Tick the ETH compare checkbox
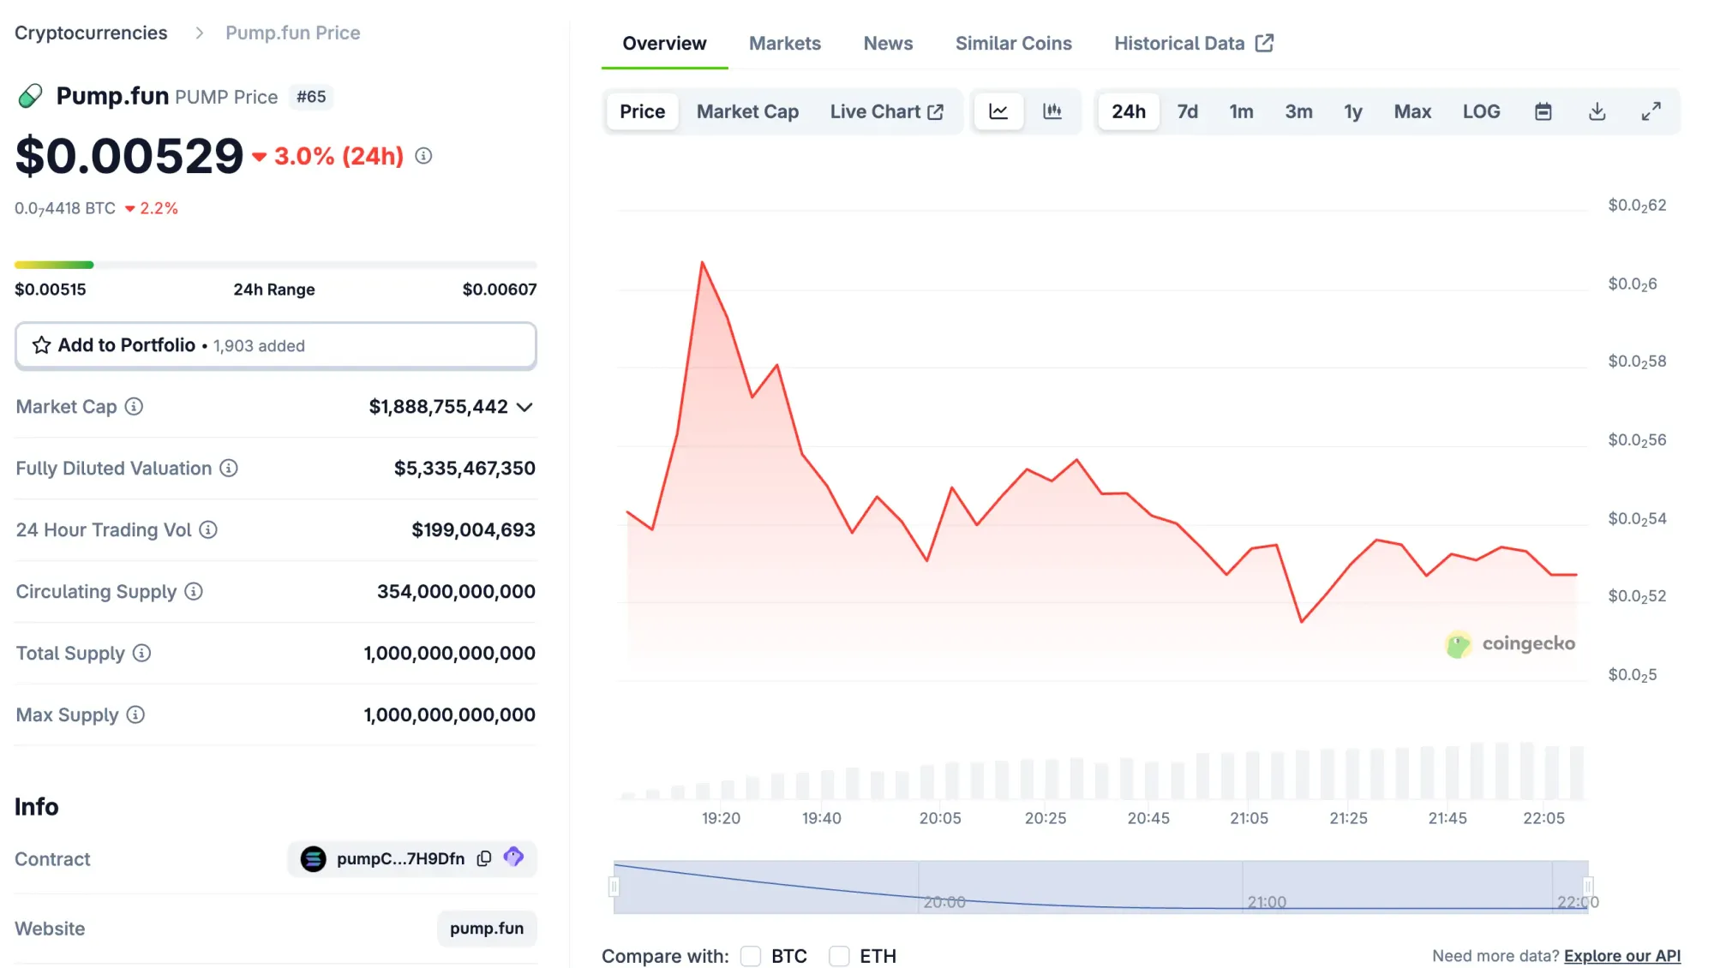The width and height of the screenshot is (1714, 968). (839, 956)
